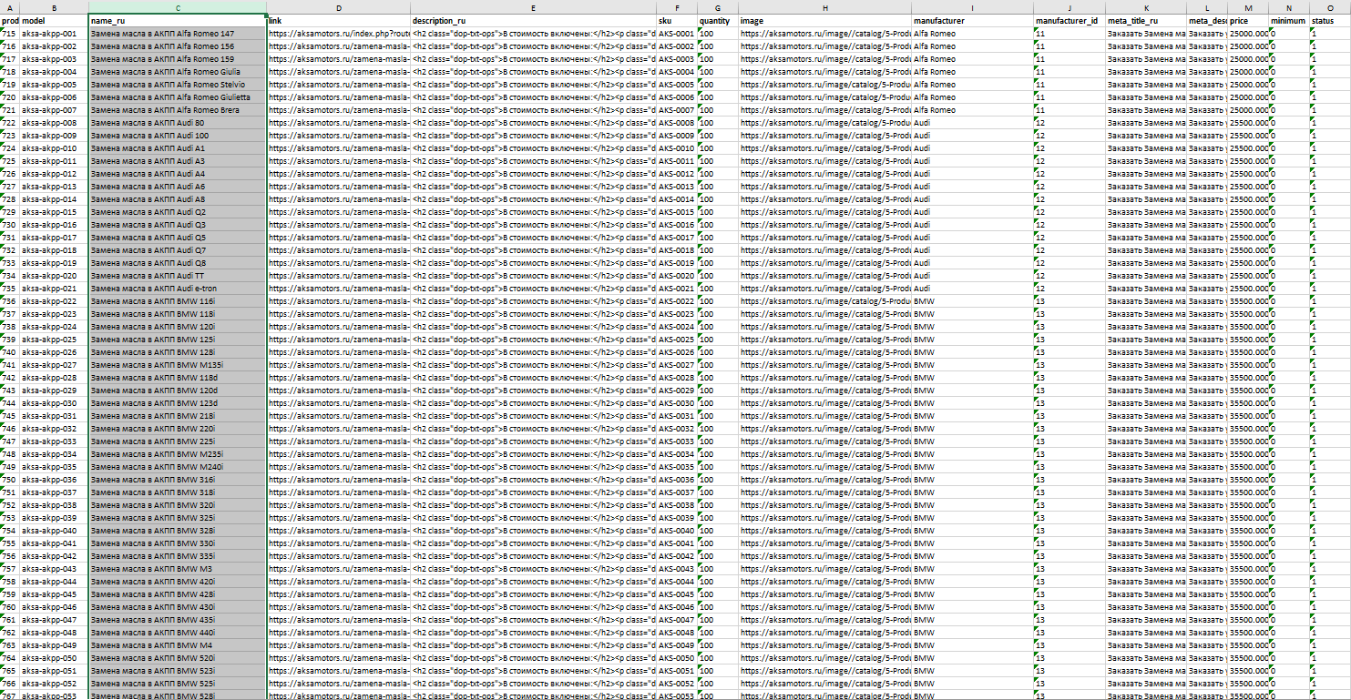This screenshot has height=700, width=1351.
Task: Select cell 'Замена масла в АКПП Audi Q7'
Action: click(178, 249)
